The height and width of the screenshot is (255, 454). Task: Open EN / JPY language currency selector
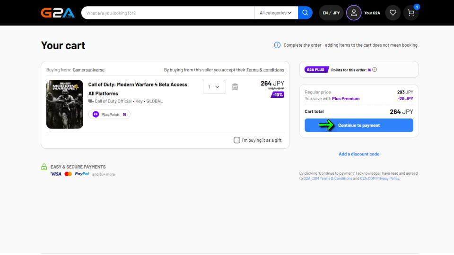pyautogui.click(x=331, y=13)
